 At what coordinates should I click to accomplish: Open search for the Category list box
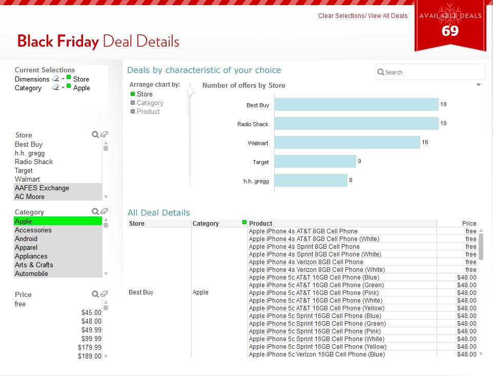coord(95,211)
